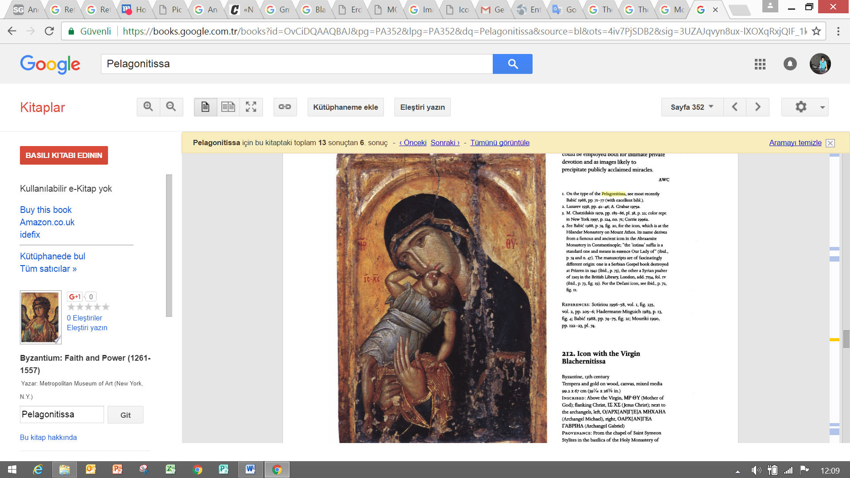This screenshot has width=850, height=478.
Task: Click the volume speaker tray icon
Action: [756, 470]
